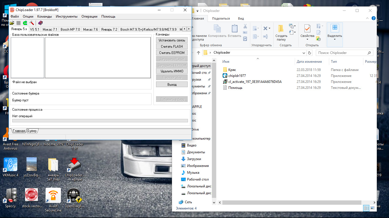Select the VS 5.1 tab
389x218 pixels.
pyautogui.click(x=35, y=30)
